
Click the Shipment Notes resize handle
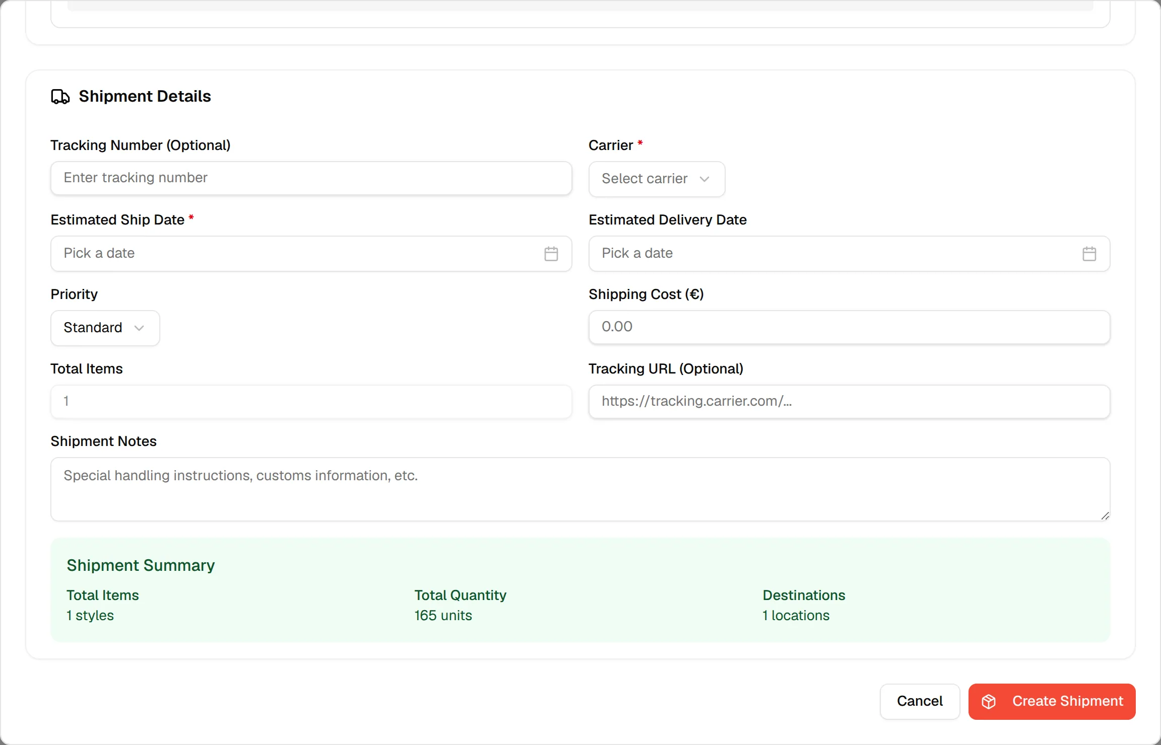[x=1105, y=515]
